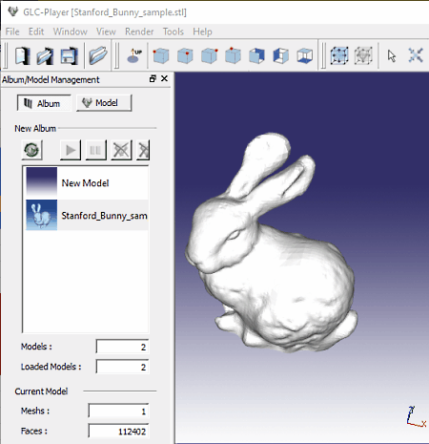Click the Fit All converging arrows icon
This screenshot has height=444, width=429.
coord(416,55)
